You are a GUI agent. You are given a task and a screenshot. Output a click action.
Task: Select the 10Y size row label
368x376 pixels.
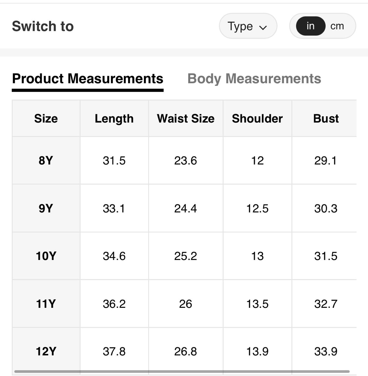(46, 256)
